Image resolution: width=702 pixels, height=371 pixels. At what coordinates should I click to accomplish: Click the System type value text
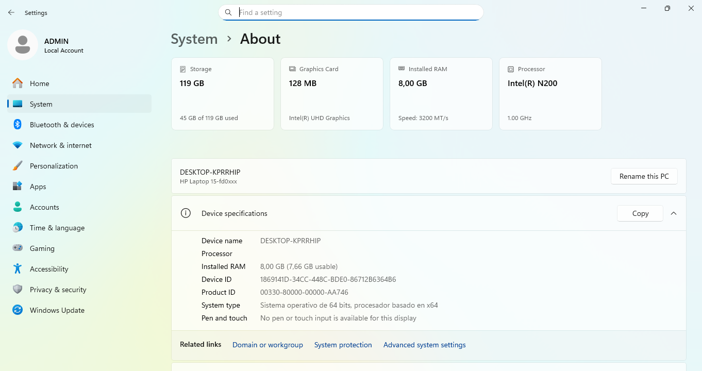[x=349, y=305]
